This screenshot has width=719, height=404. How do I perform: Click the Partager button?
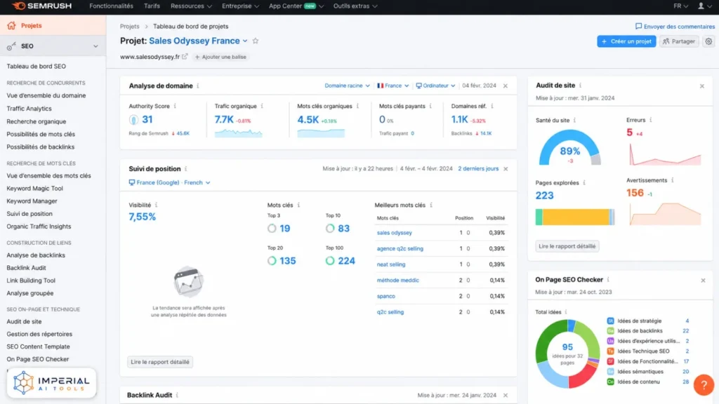click(679, 41)
